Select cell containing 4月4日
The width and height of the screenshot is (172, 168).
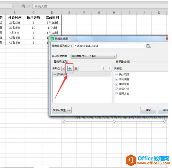coord(52,27)
